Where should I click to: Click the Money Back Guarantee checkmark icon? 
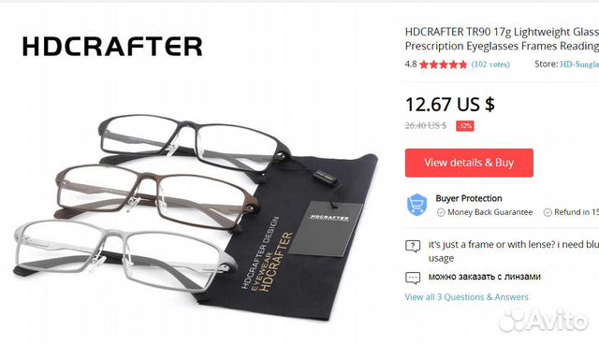[x=441, y=212]
